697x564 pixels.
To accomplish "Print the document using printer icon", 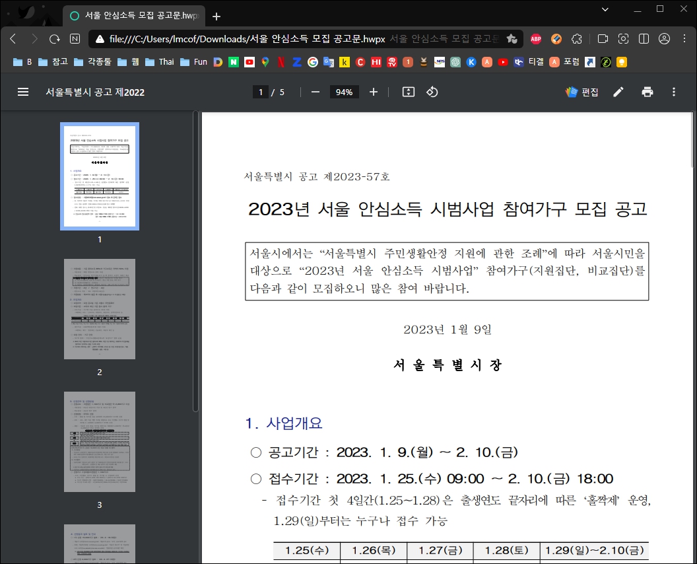I will pos(647,92).
